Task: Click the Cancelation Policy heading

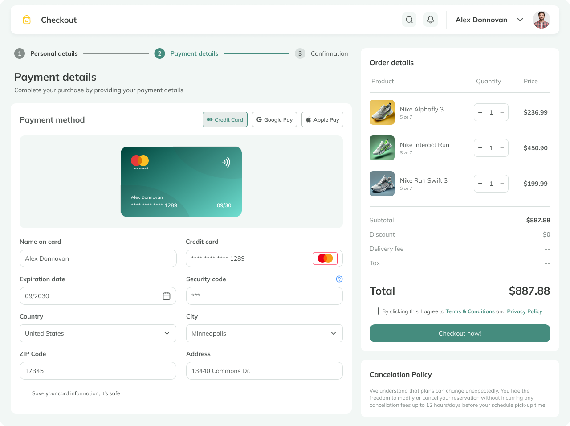Action: pyautogui.click(x=401, y=375)
